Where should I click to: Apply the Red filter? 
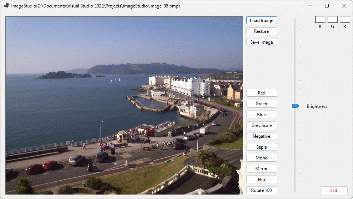click(262, 93)
